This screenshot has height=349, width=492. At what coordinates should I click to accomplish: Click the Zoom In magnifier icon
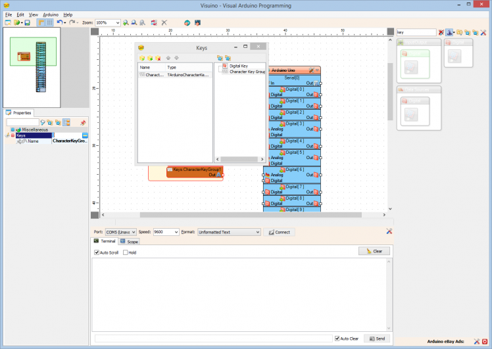126,22
